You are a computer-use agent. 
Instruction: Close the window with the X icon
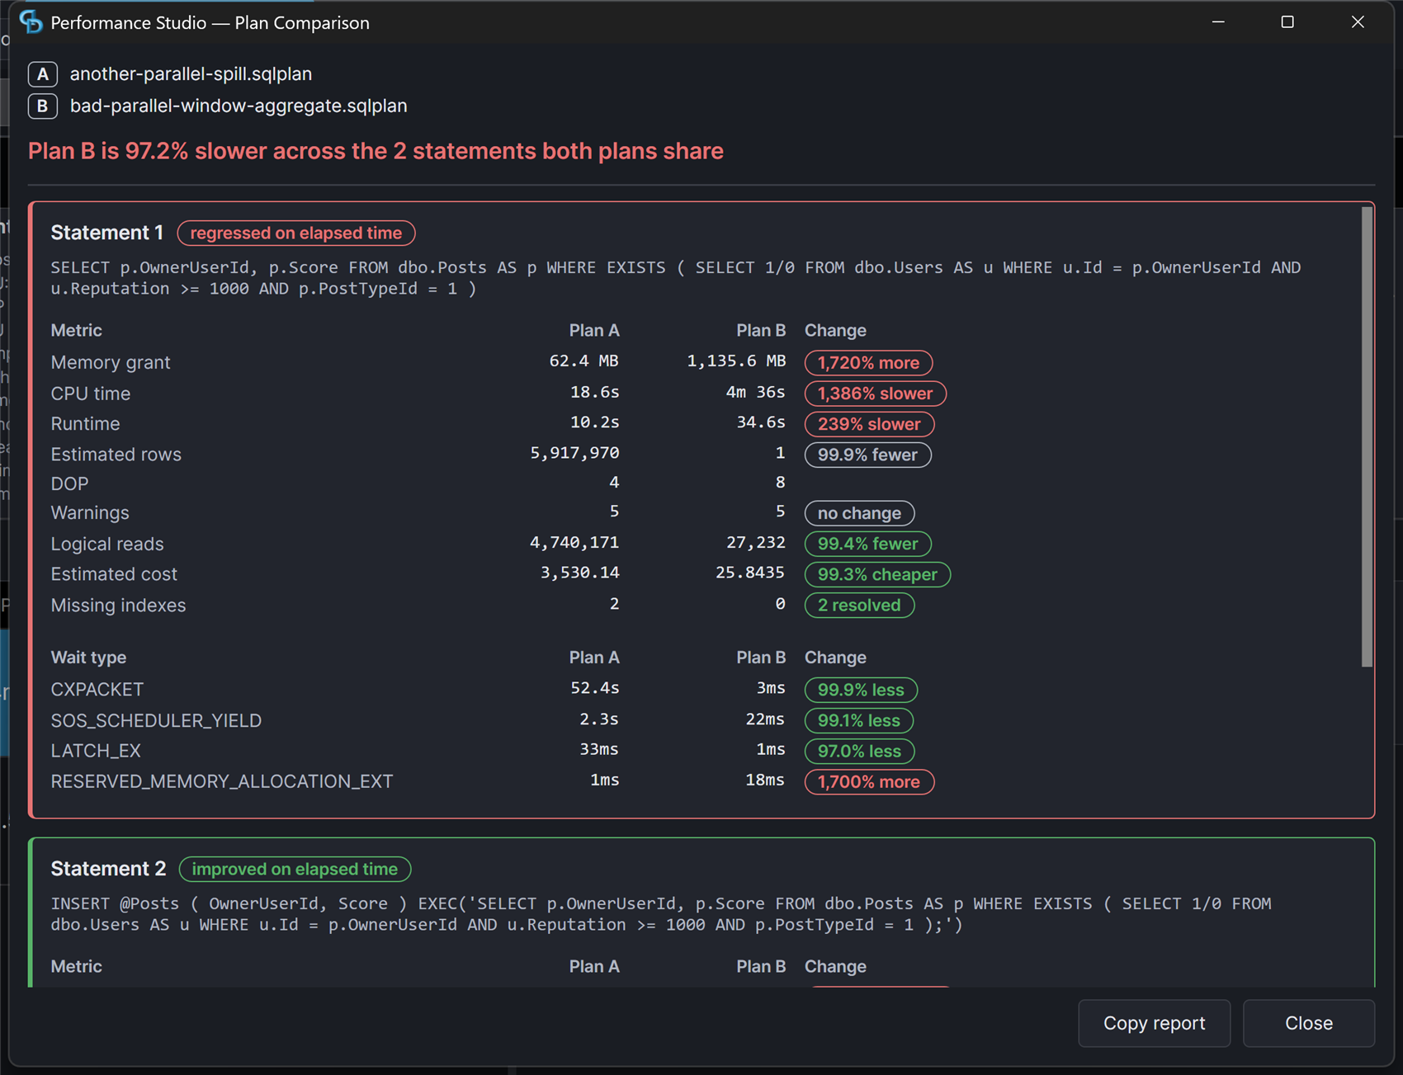pyautogui.click(x=1358, y=22)
